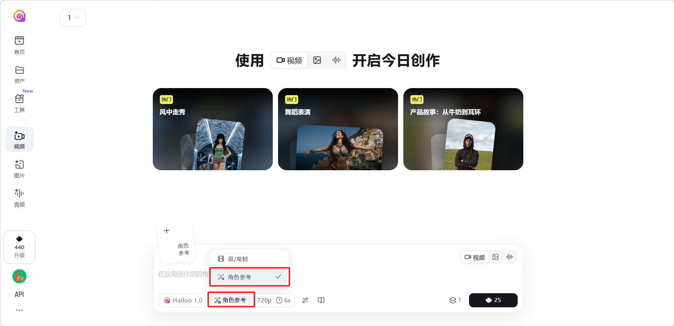Select the 图片 image section in sidebar
674x326 pixels.
tap(19, 169)
